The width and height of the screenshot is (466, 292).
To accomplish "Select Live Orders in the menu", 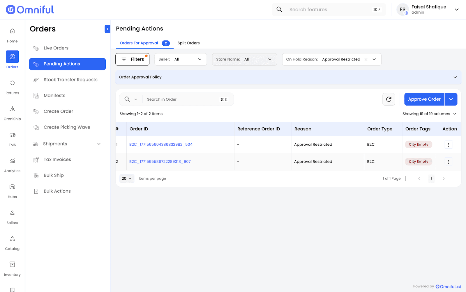I will pyautogui.click(x=56, y=48).
